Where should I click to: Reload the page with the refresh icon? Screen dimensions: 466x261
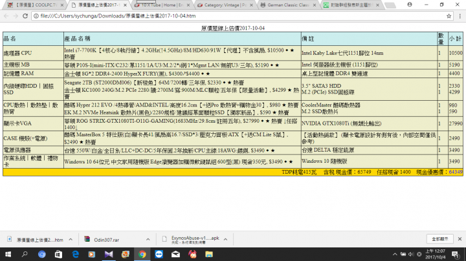tap(25, 16)
